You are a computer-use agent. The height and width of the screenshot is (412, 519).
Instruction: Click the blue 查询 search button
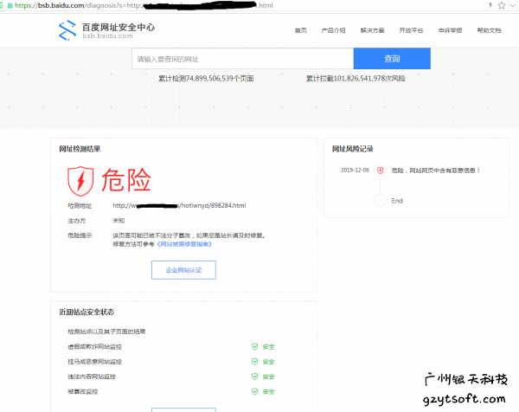pyautogui.click(x=392, y=59)
